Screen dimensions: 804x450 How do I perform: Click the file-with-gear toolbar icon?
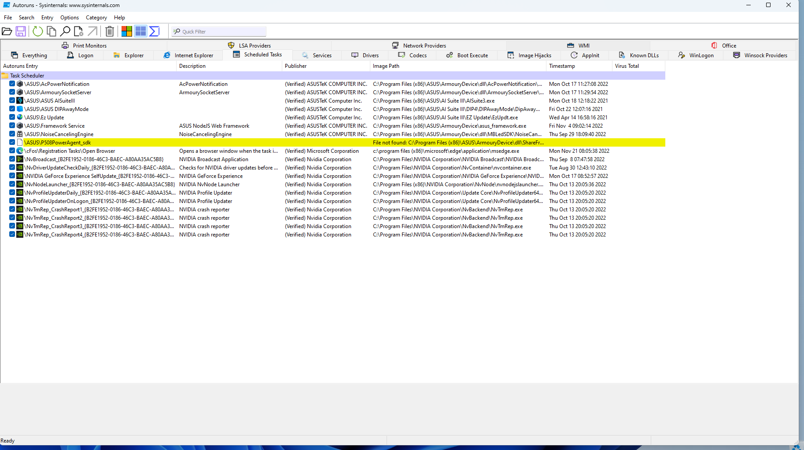(x=79, y=31)
